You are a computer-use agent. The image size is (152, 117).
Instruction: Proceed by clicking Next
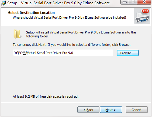111,110
